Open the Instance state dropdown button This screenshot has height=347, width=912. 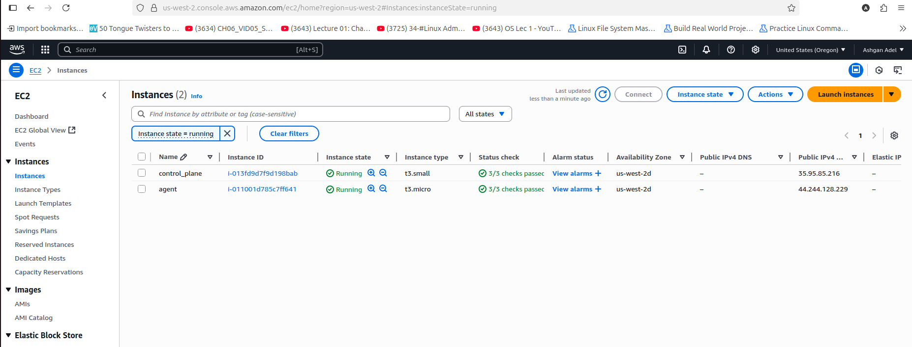pos(705,94)
